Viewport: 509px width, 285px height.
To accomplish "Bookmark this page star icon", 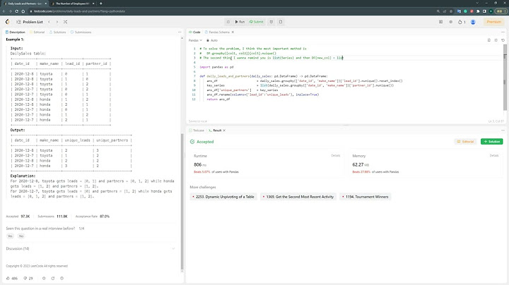I will (451, 11).
